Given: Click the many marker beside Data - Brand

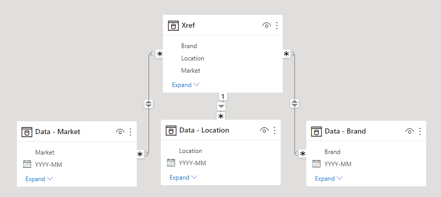Looking at the screenshot, I should point(303,154).
